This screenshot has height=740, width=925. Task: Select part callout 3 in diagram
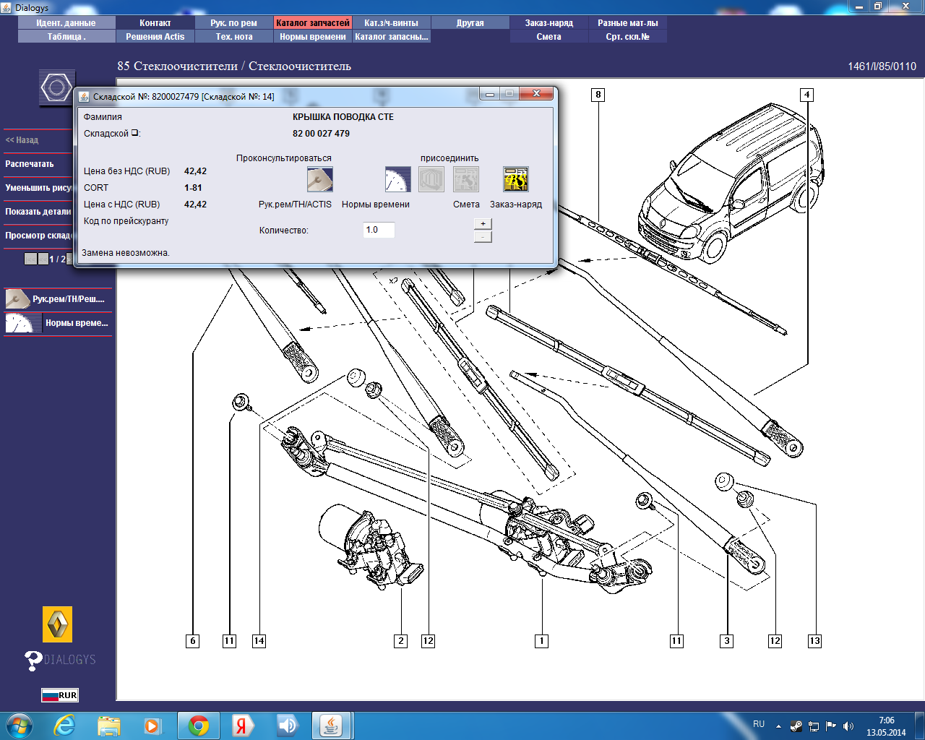point(727,641)
